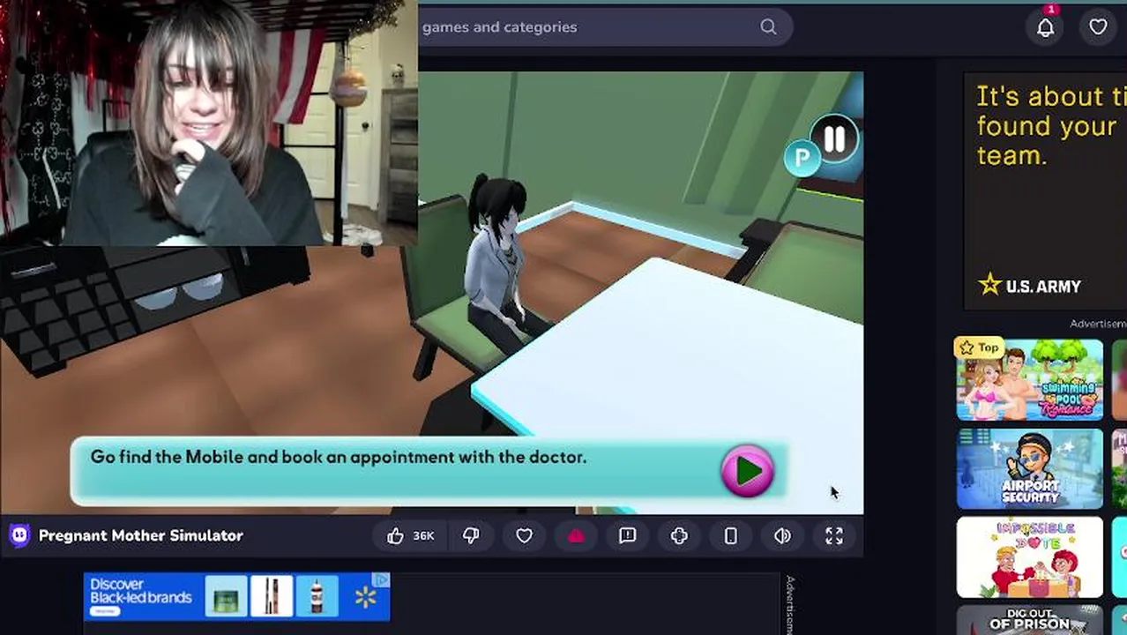Open the mobile phone icon option
The image size is (1127, 635).
point(731,535)
